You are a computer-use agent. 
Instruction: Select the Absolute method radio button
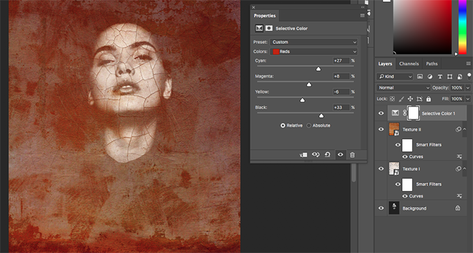tap(309, 125)
